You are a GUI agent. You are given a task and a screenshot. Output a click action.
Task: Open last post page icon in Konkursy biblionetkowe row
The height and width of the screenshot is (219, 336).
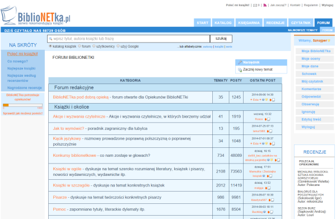[x=278, y=160]
